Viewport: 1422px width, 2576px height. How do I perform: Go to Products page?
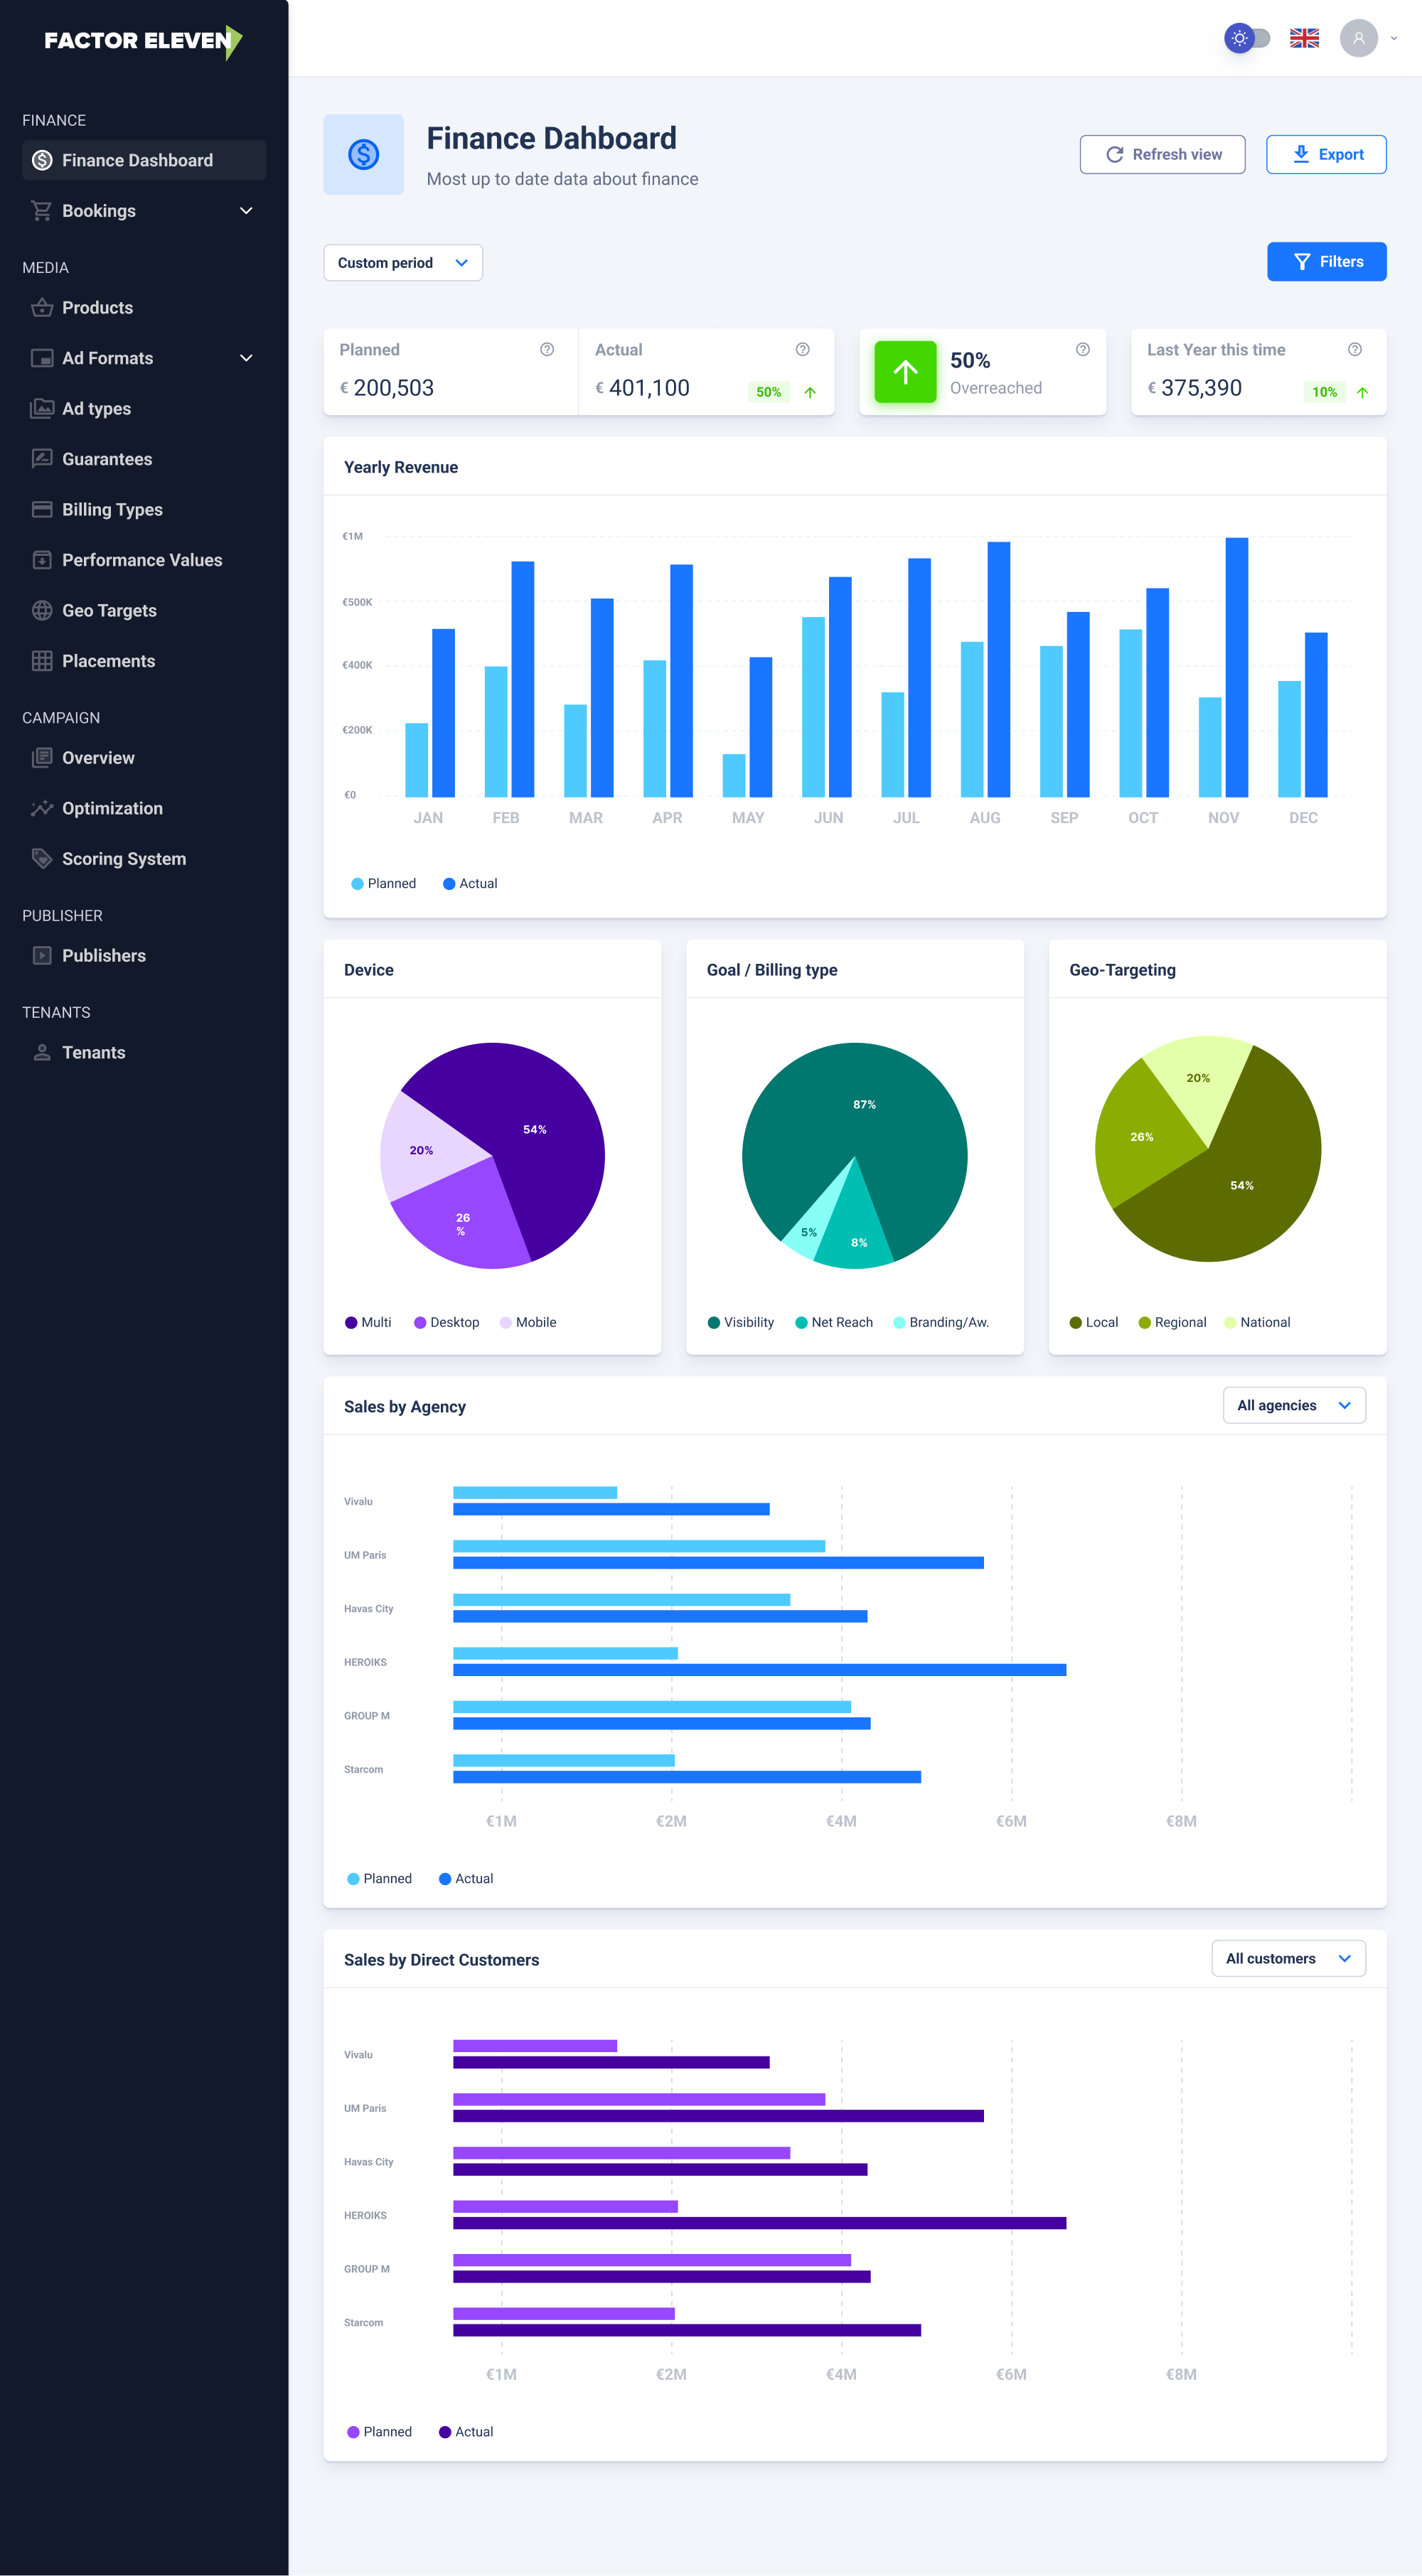click(x=144, y=308)
